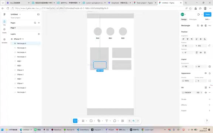Collapse all layers icon
The width and height of the screenshot is (213, 133).
[x=39, y=34]
